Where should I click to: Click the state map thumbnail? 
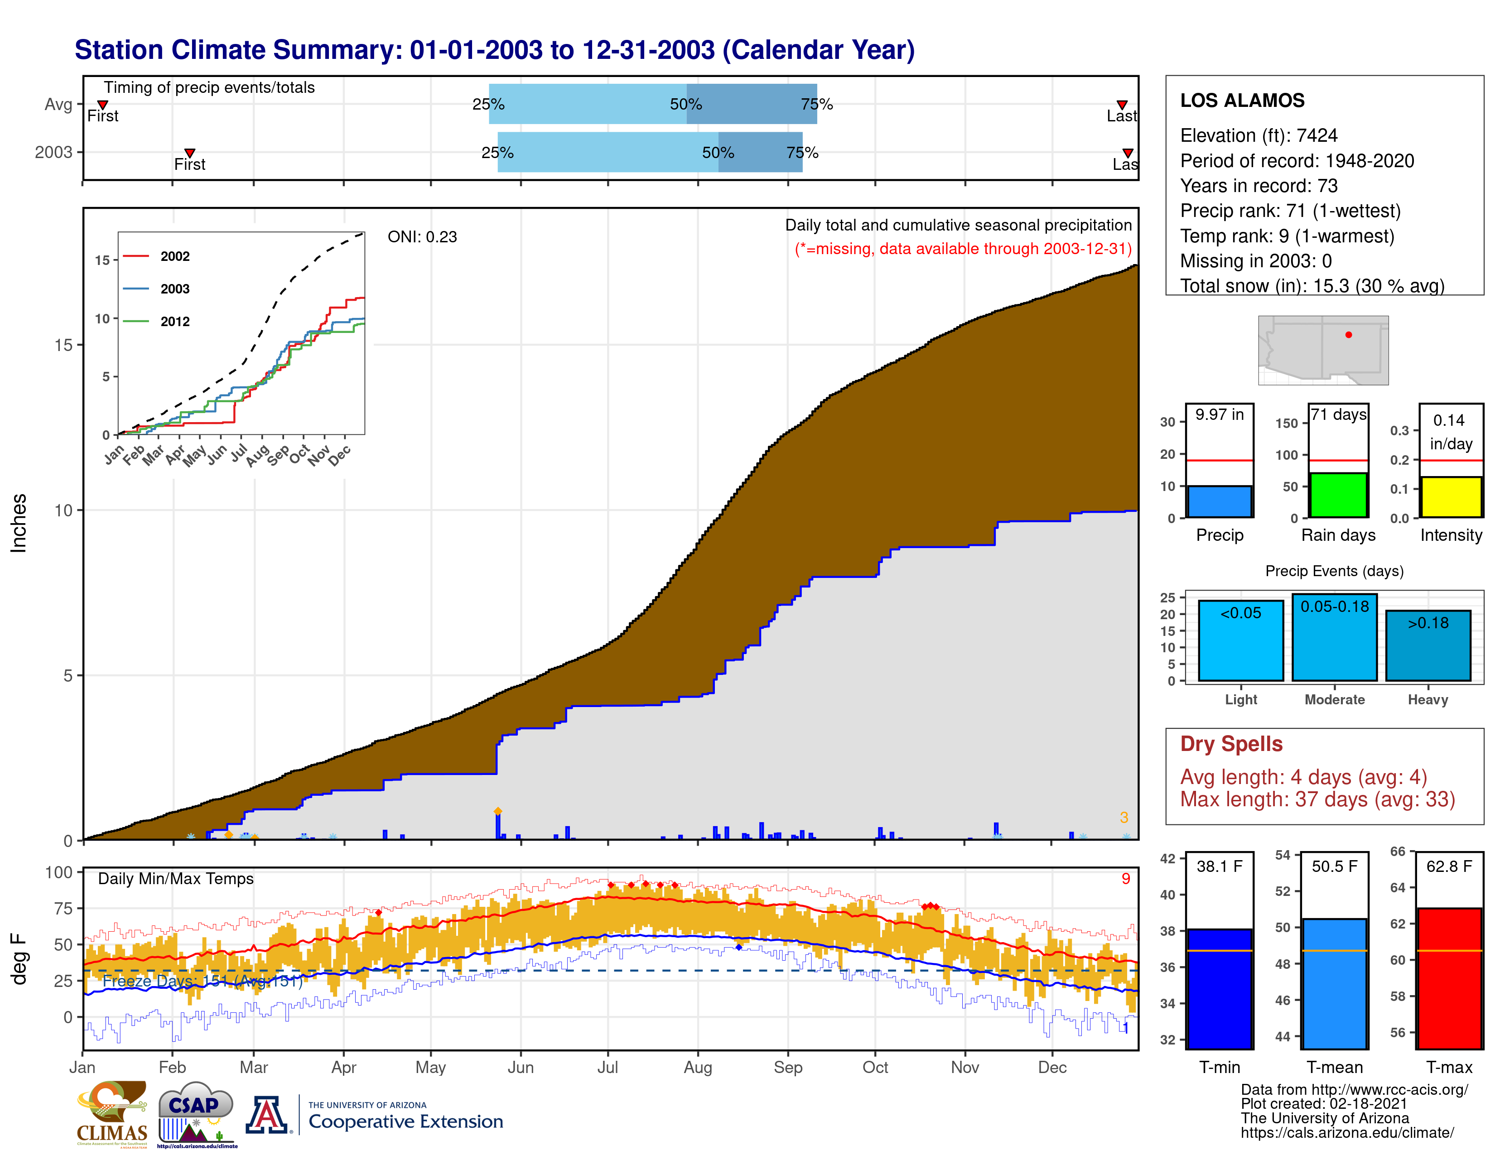[1323, 350]
